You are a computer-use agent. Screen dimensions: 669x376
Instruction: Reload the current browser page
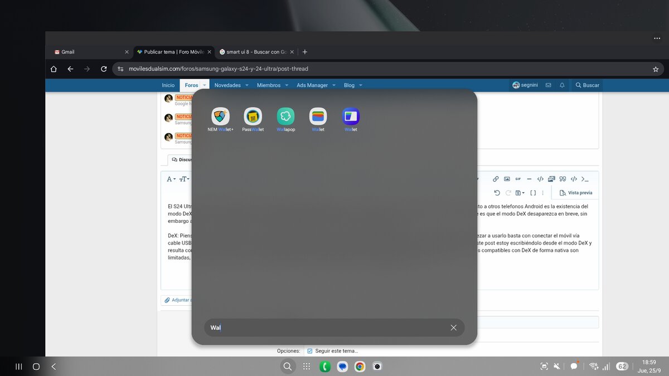[x=104, y=69]
